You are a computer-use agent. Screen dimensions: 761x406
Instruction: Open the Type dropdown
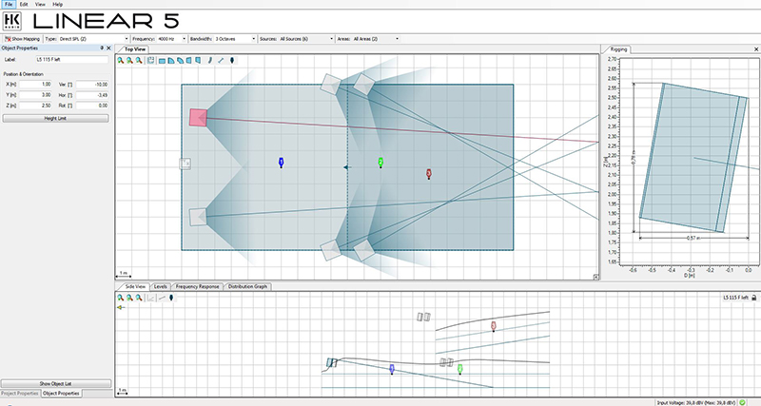click(x=93, y=39)
